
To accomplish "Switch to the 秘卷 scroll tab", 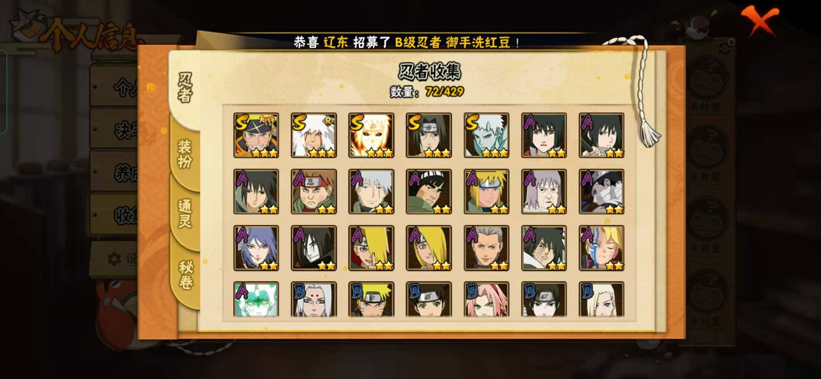I will coord(185,275).
